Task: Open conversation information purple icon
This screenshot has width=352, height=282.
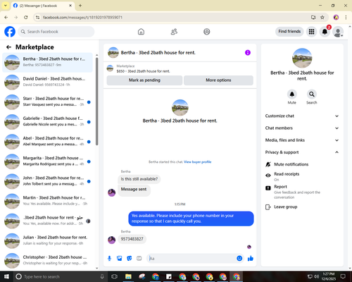Action: (x=248, y=53)
